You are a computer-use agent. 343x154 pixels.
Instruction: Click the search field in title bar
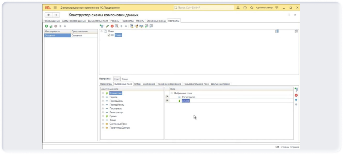point(204,8)
